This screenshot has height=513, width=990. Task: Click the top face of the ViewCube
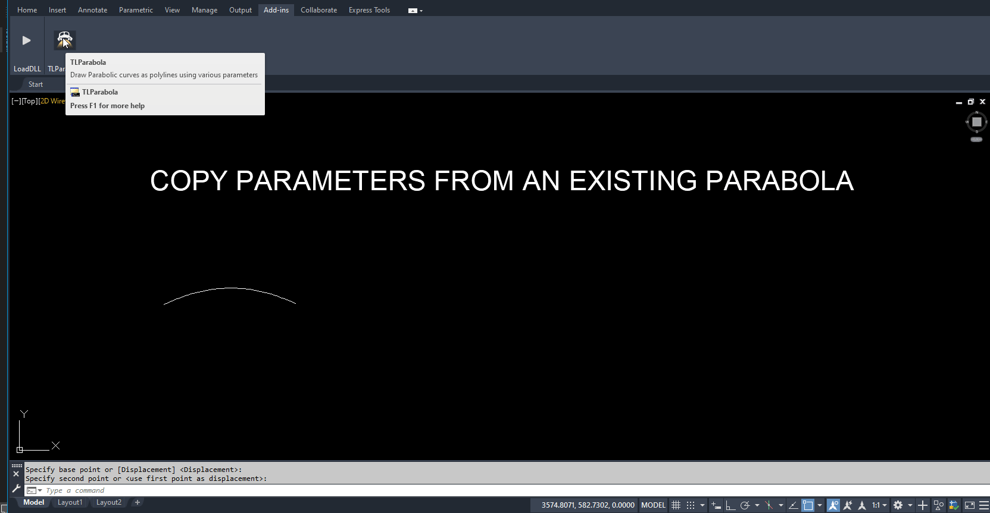[x=977, y=122]
